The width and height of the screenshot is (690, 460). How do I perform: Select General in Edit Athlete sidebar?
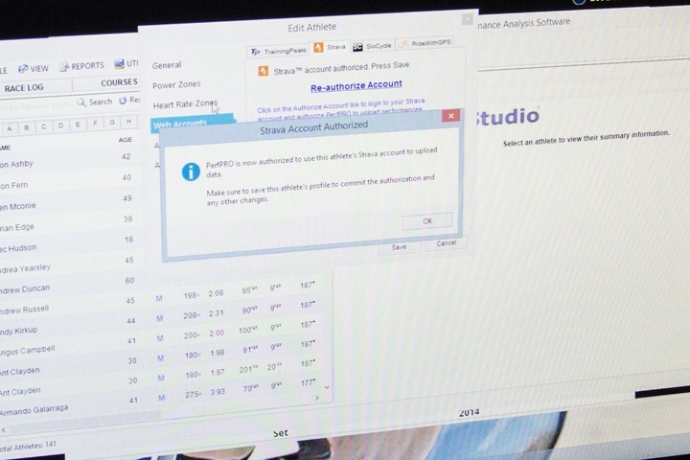point(167,65)
